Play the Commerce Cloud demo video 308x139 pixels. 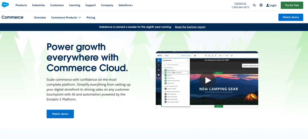coord(207,80)
